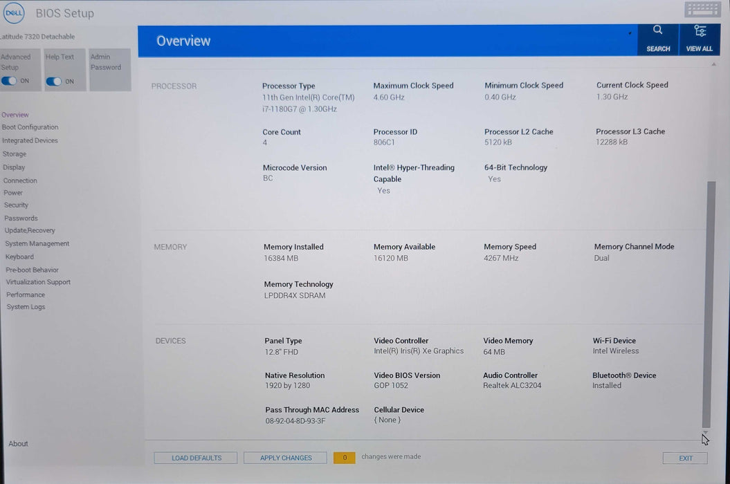Click the Memory Installed 16384 MB value

click(281, 259)
